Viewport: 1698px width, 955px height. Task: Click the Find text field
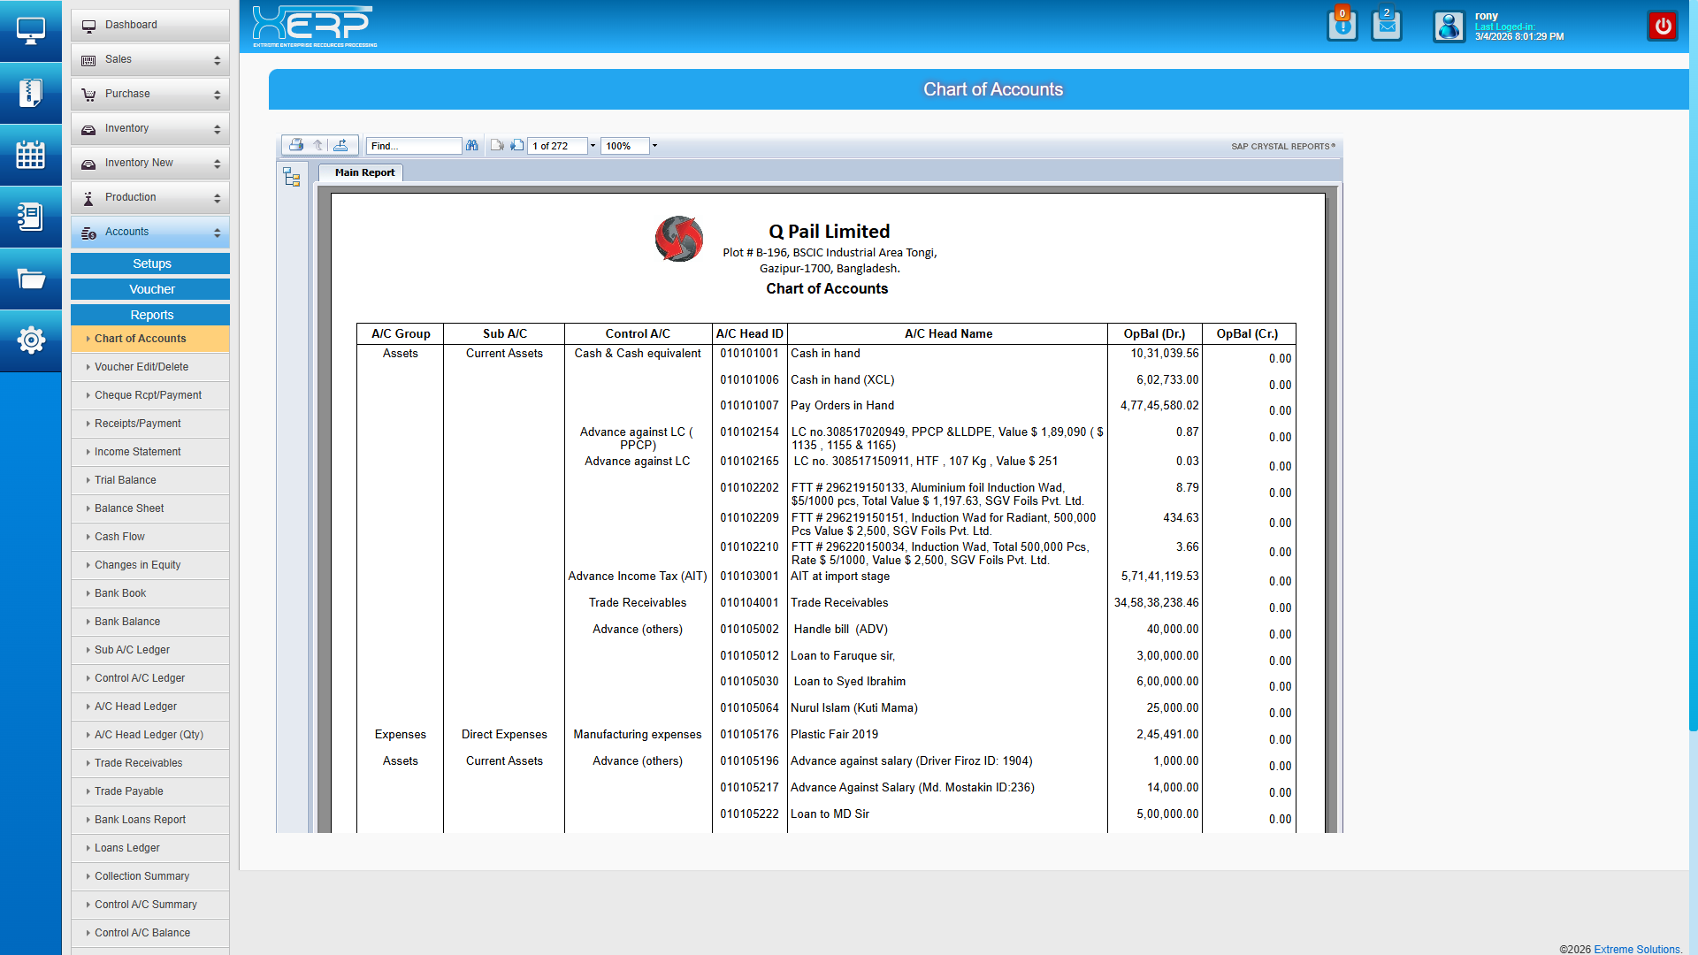click(413, 146)
